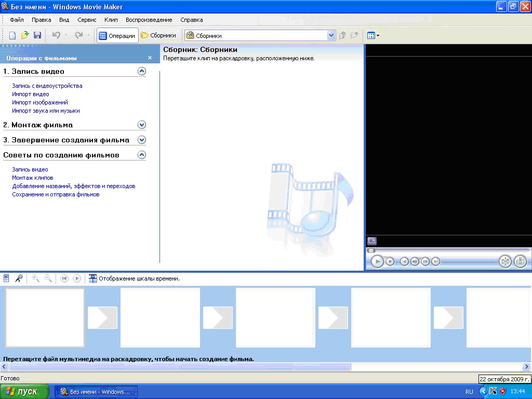Click Импорт видео link
Viewport: 532px width, 399px height.
click(31, 95)
